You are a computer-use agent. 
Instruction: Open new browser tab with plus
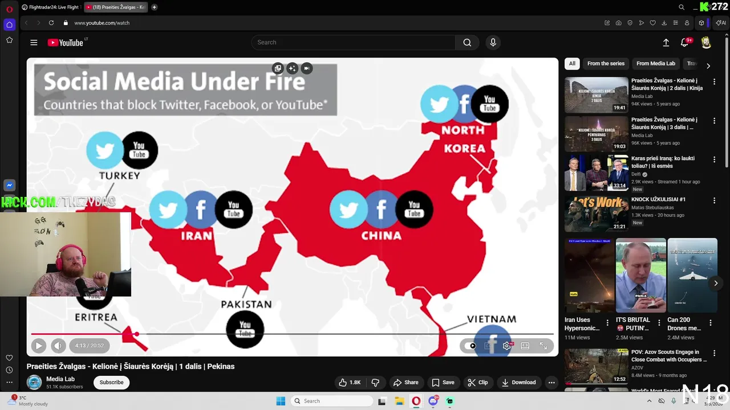[154, 7]
